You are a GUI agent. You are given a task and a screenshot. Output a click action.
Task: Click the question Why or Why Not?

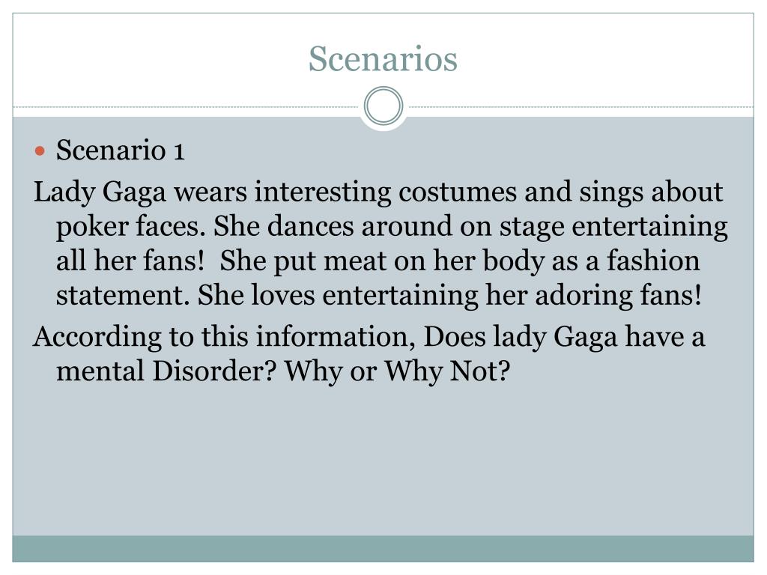click(x=398, y=371)
